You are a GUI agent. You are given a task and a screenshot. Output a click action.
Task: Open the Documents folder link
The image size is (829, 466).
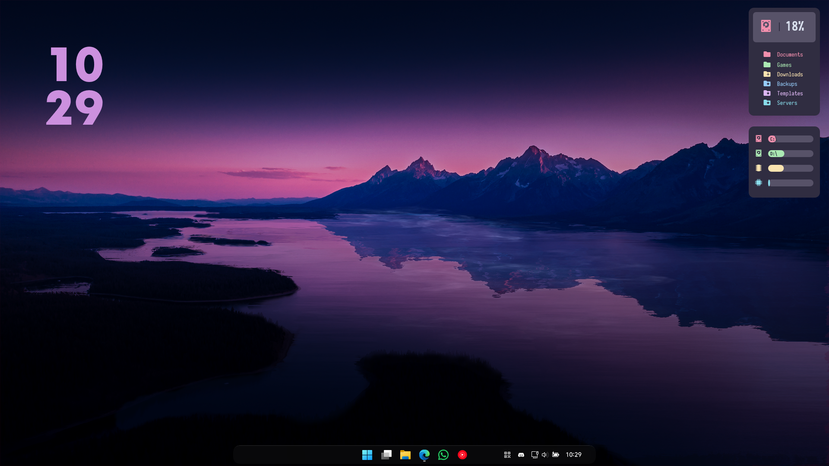(790, 55)
